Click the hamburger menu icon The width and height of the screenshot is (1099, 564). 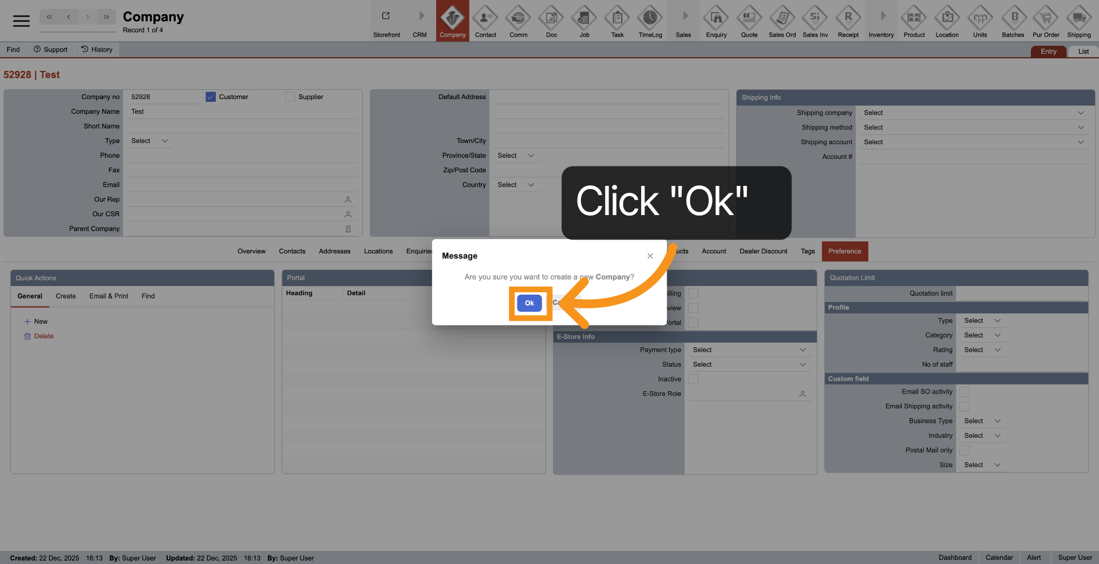point(21,21)
